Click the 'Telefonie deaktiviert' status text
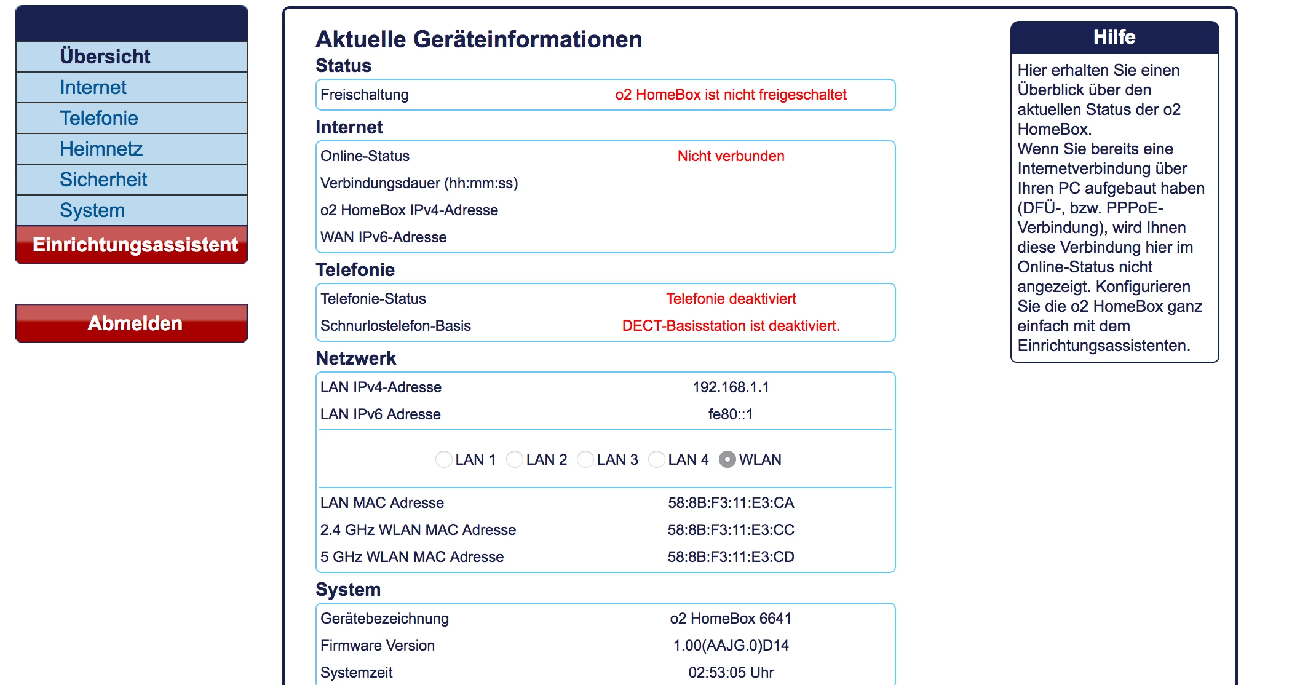The image size is (1316, 685). [731, 299]
